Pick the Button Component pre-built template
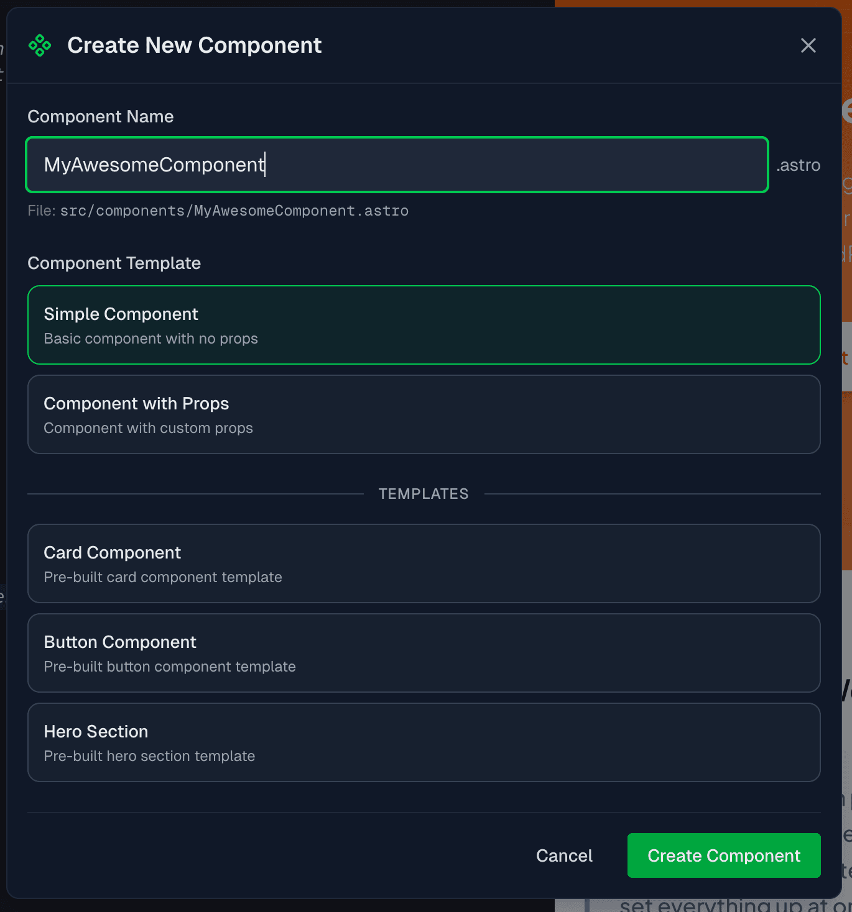 tap(424, 653)
